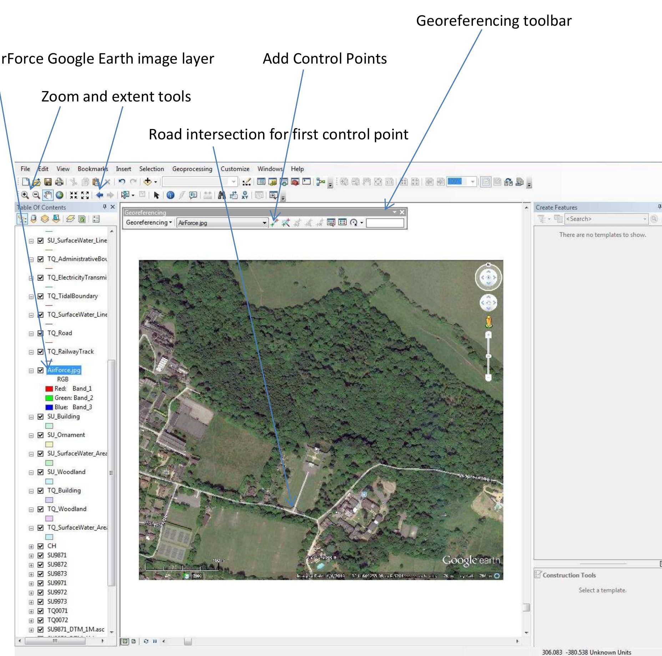Image resolution: width=662 pixels, height=656 pixels.
Task: Uncheck the AirForce.jpg layer checkbox
Action: [41, 371]
